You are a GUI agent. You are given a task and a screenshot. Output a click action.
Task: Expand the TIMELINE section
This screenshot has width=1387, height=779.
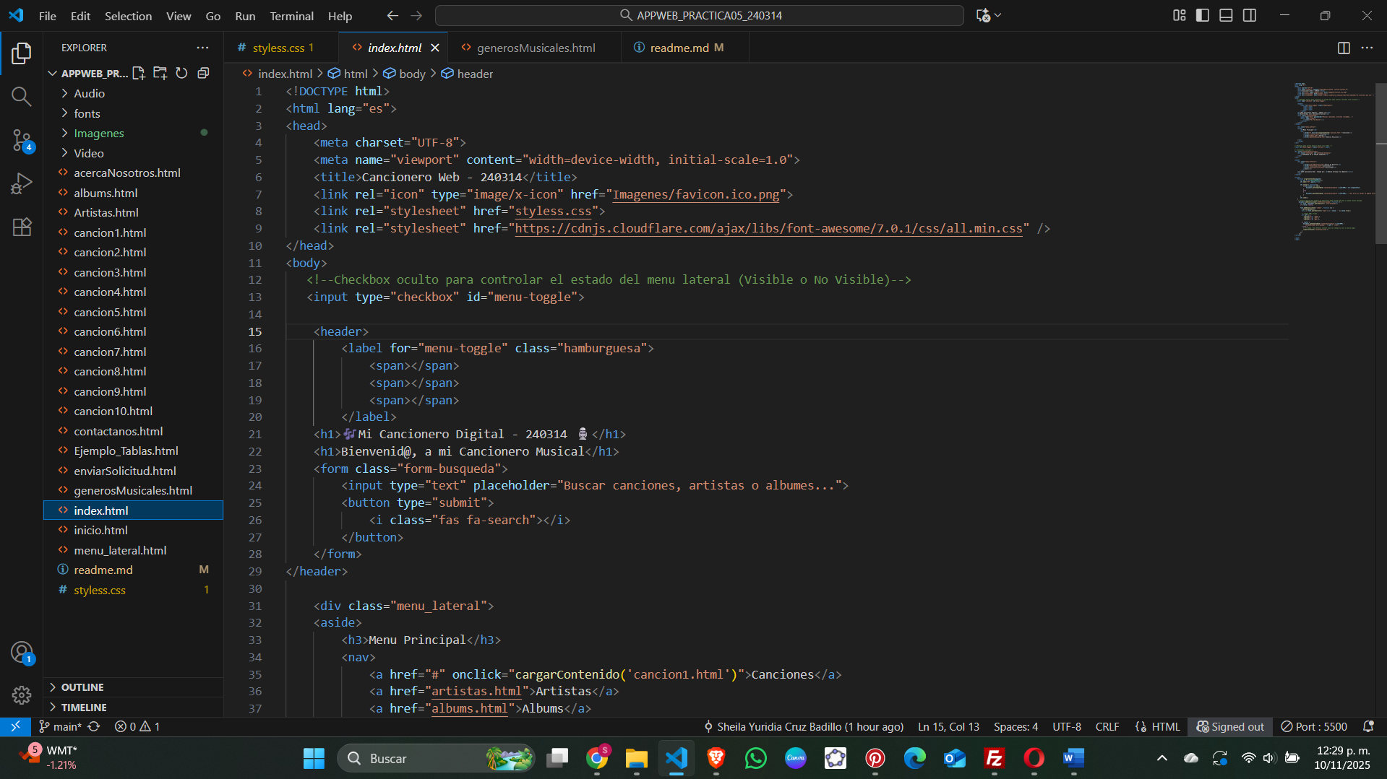(x=83, y=708)
